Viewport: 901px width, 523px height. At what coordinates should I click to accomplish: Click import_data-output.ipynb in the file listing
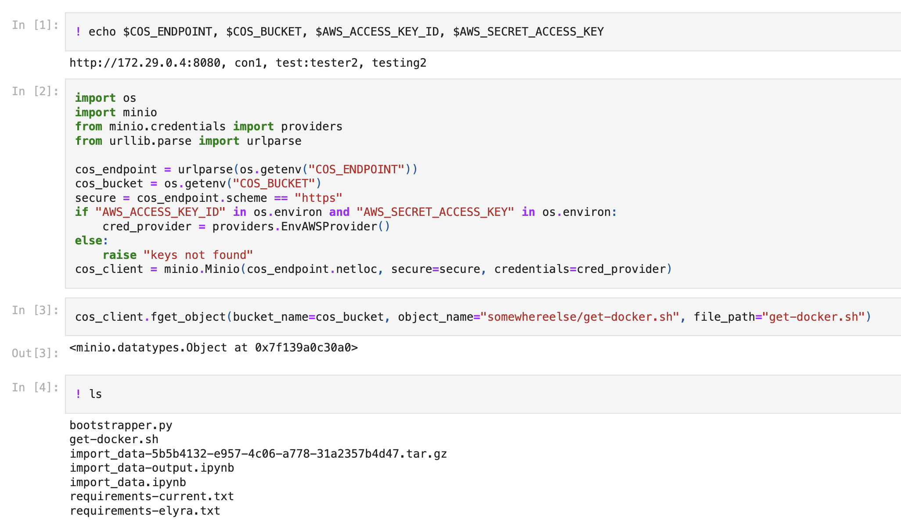coord(151,468)
